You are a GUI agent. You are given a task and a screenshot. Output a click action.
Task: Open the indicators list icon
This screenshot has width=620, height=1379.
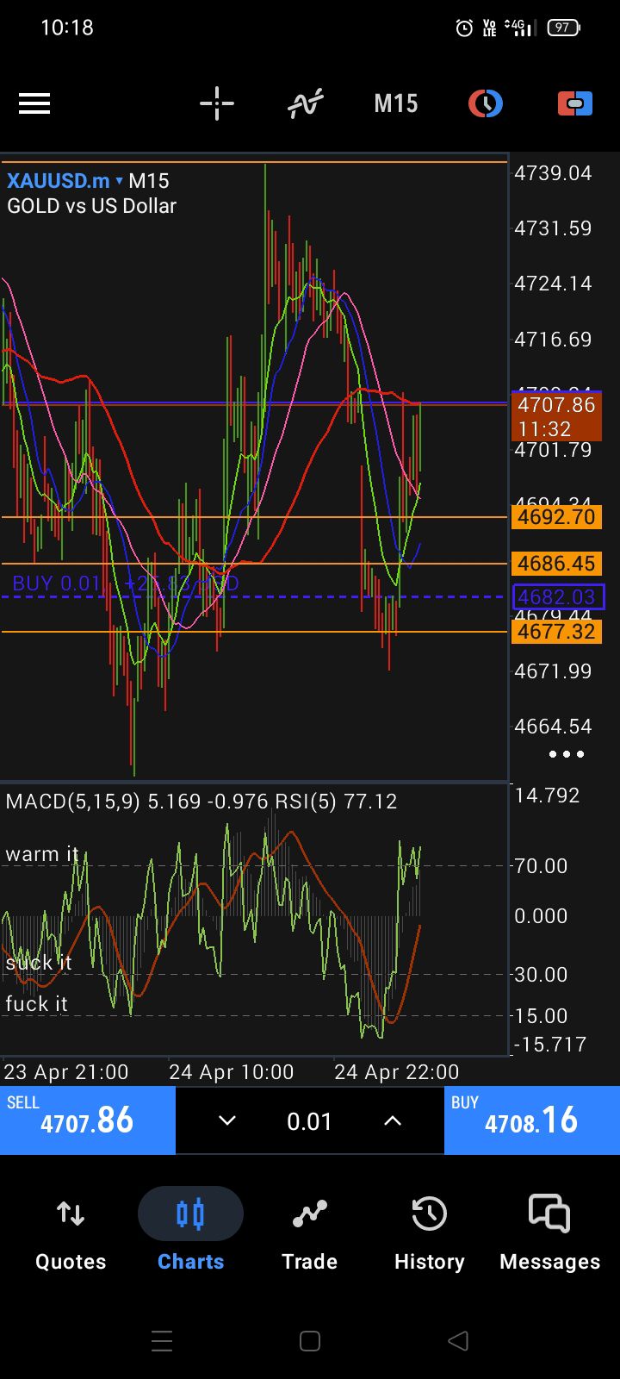pos(306,104)
